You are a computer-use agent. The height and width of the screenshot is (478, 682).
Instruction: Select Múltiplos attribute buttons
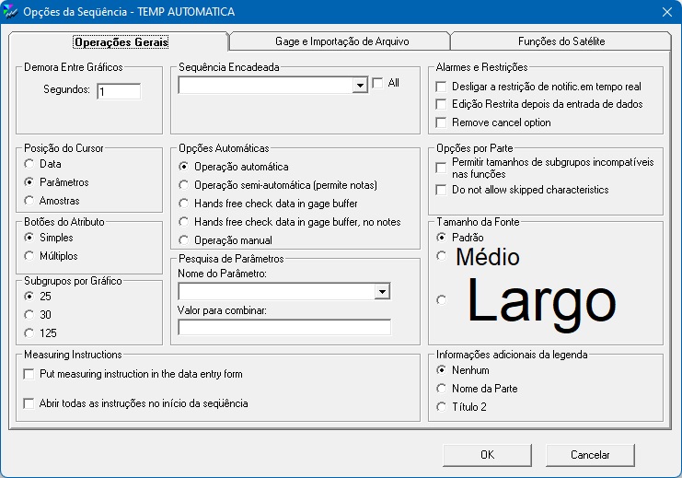tap(29, 256)
